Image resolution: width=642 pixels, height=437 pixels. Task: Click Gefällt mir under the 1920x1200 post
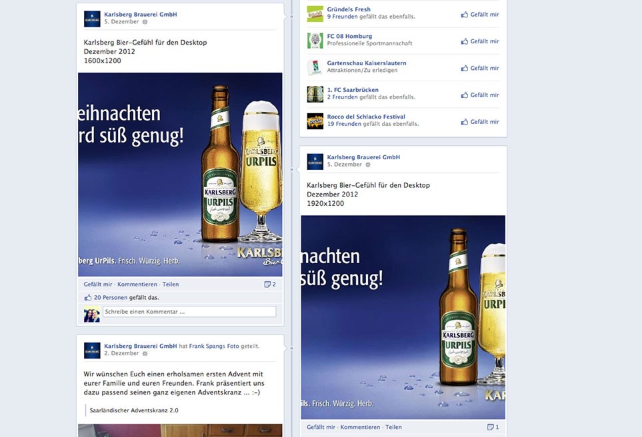[x=321, y=427]
